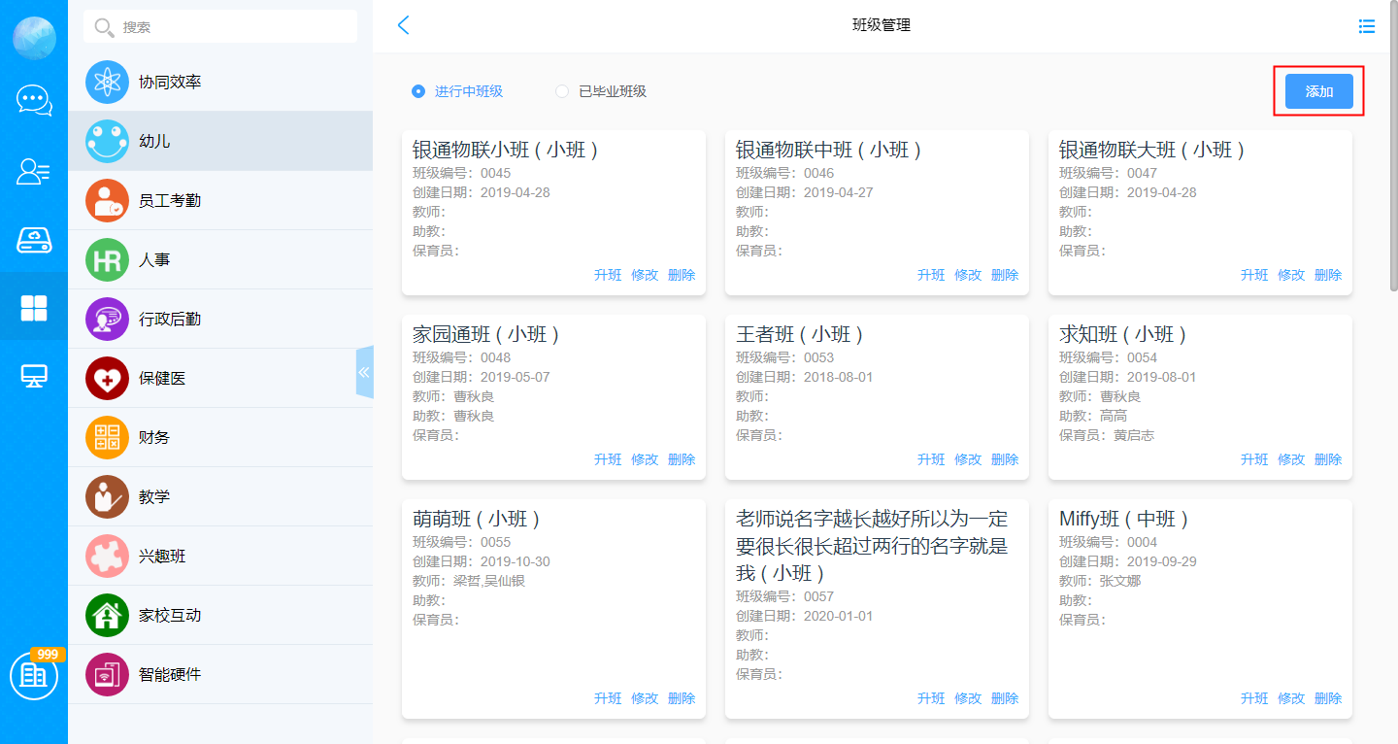The image size is (1398, 744).
Task: Select 智能硬件 in the sidebar
Action: (170, 675)
